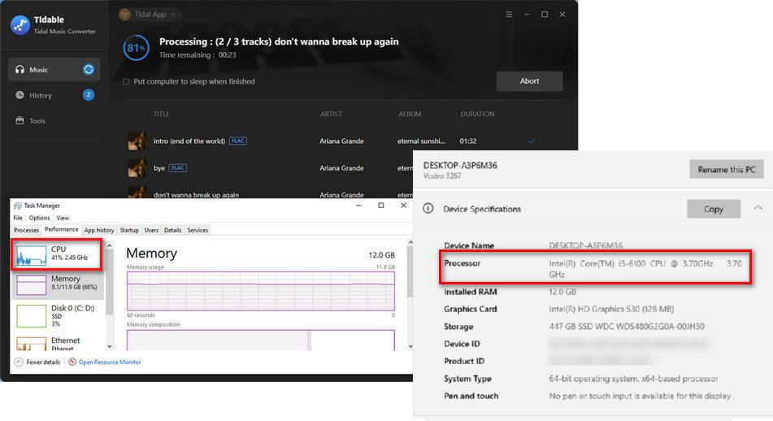Select the track title 'bye'
773x421 pixels.
tap(159, 168)
